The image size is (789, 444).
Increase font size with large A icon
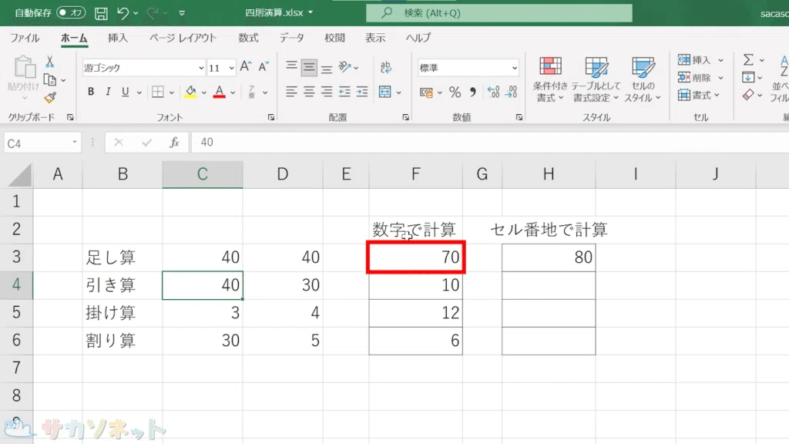[246, 66]
